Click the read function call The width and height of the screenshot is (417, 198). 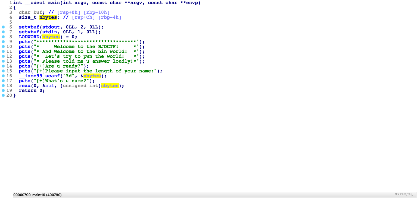[25, 86]
